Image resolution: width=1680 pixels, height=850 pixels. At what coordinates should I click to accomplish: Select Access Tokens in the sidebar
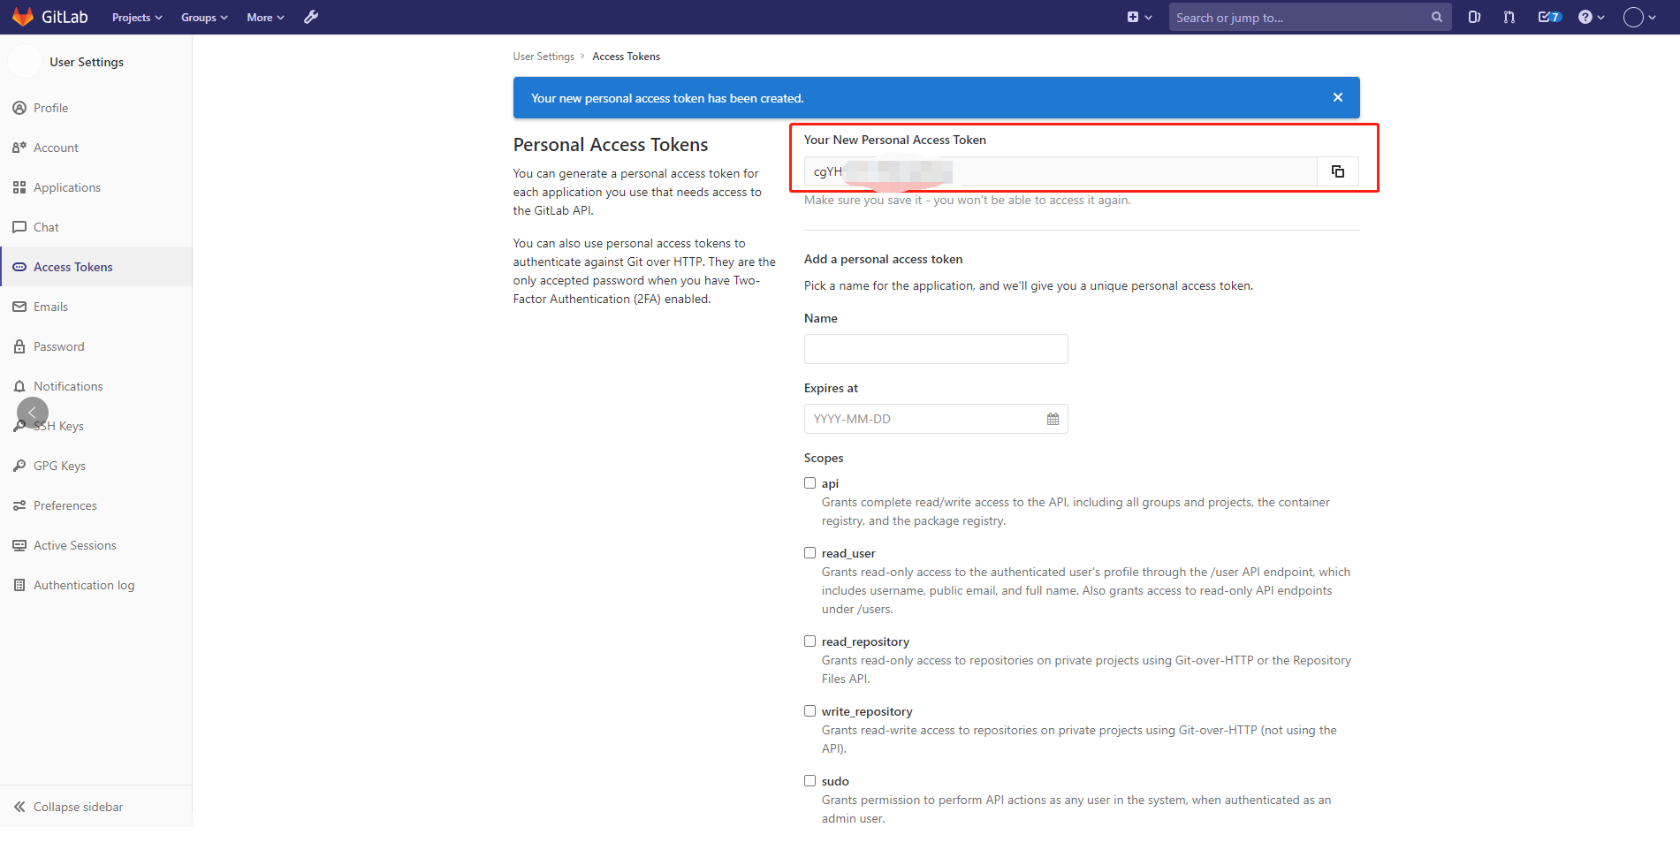click(x=95, y=267)
